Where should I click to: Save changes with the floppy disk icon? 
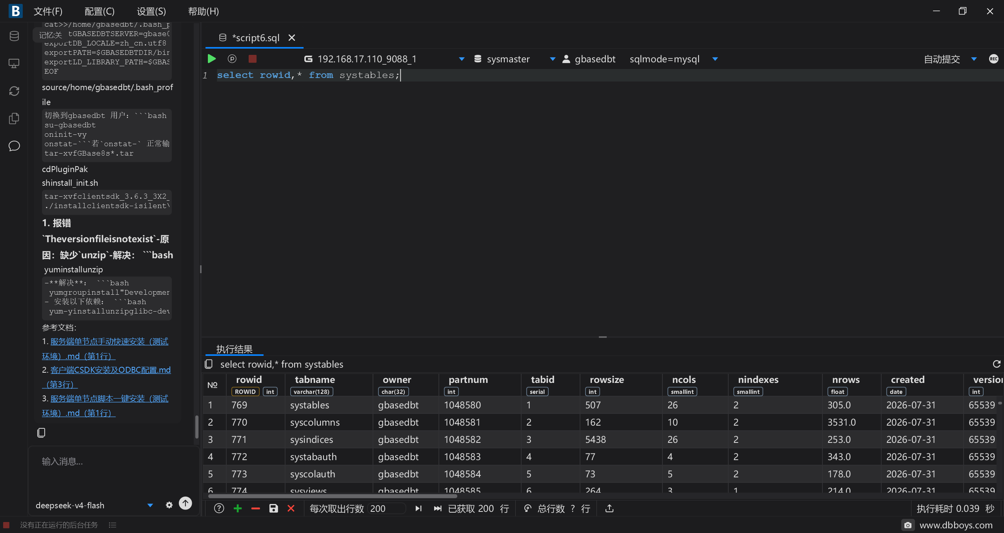[273, 508]
